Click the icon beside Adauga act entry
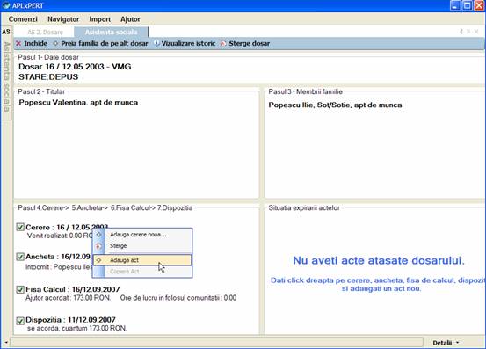Screen dimensions: 486x349 [x=99, y=260]
